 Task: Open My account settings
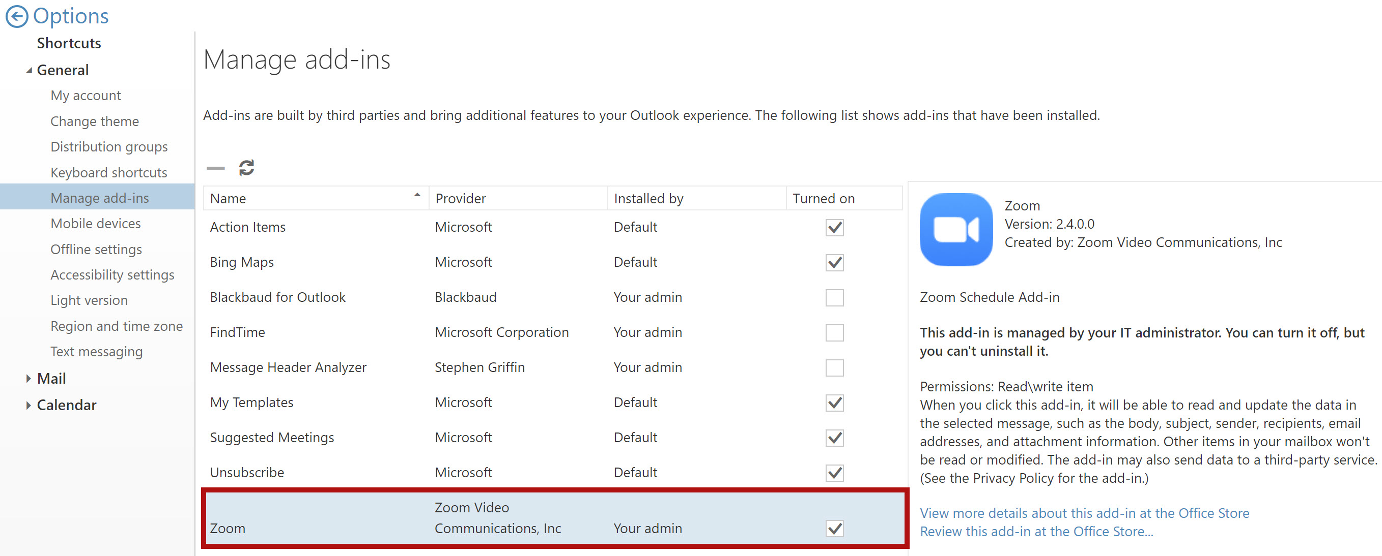click(x=86, y=96)
